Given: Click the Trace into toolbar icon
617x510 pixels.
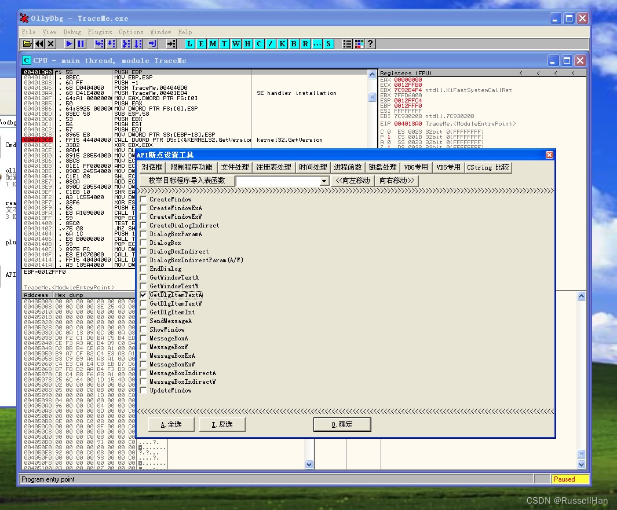Looking at the screenshot, I should click(126, 44).
